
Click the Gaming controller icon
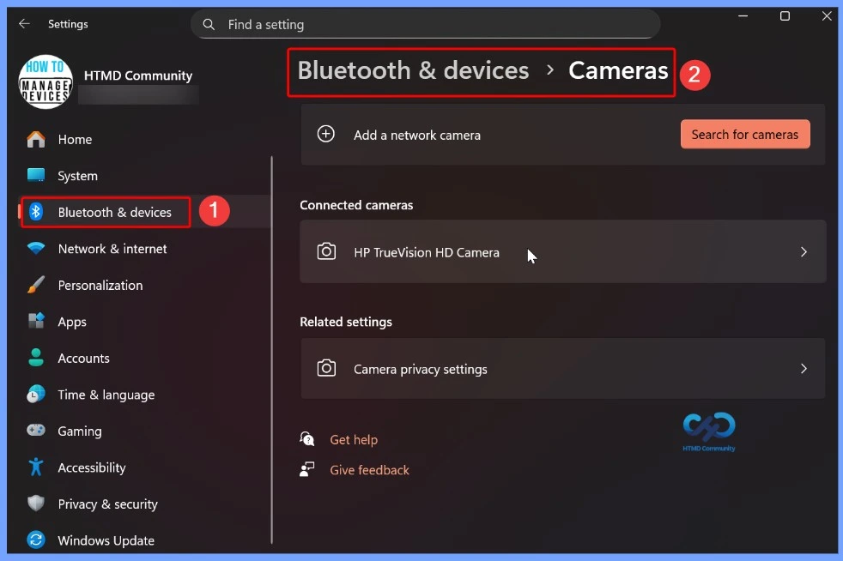pos(36,431)
